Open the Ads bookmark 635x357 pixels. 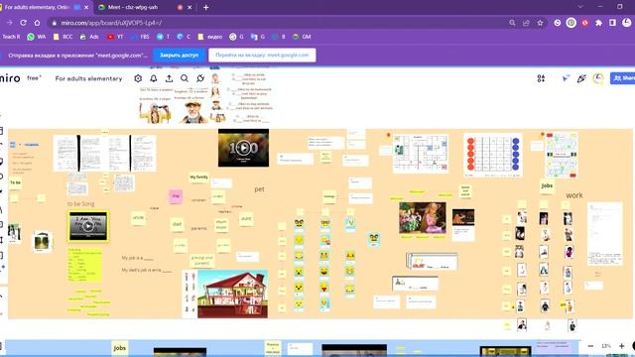[x=89, y=37]
